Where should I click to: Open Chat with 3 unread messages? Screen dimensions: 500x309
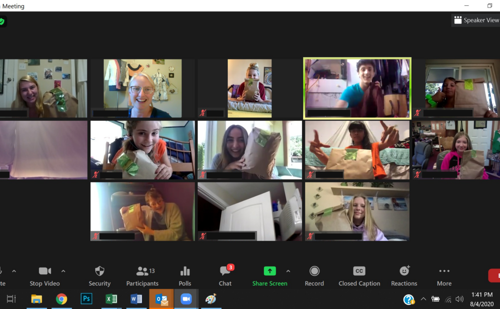coord(225,276)
